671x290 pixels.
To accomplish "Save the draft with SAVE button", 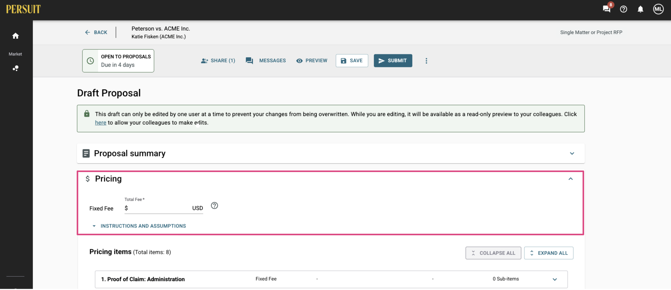I will coord(352,60).
